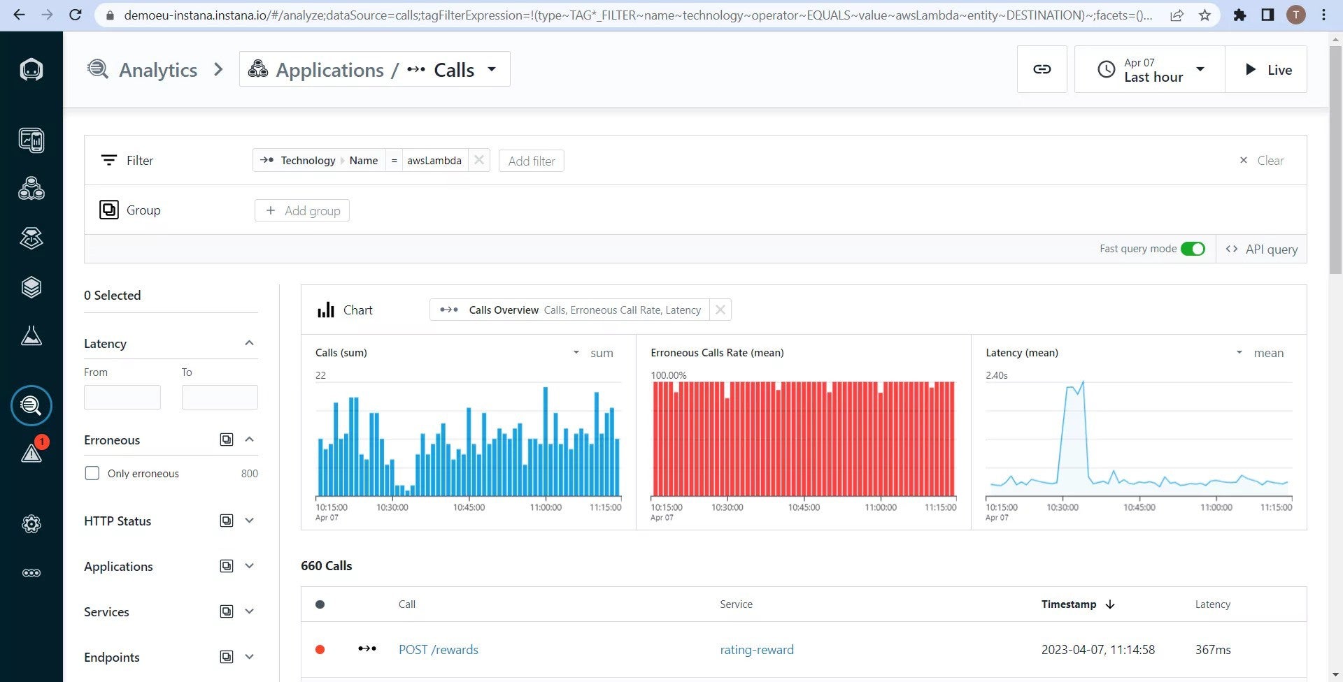The height and width of the screenshot is (682, 1343).
Task: Start Live mode
Action: 1267,69
